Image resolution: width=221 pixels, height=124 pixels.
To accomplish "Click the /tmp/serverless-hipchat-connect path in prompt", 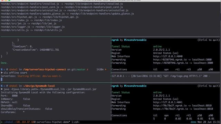I will [x=45, y=70].
